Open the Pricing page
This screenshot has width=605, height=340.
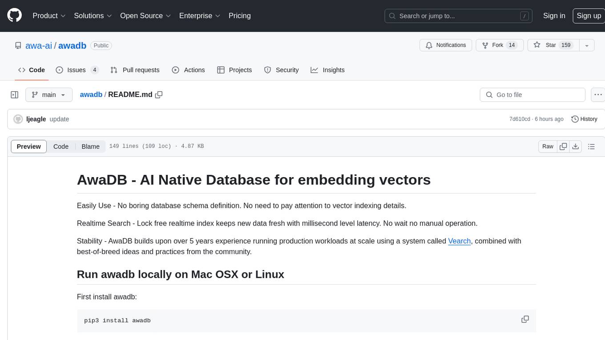point(240,16)
